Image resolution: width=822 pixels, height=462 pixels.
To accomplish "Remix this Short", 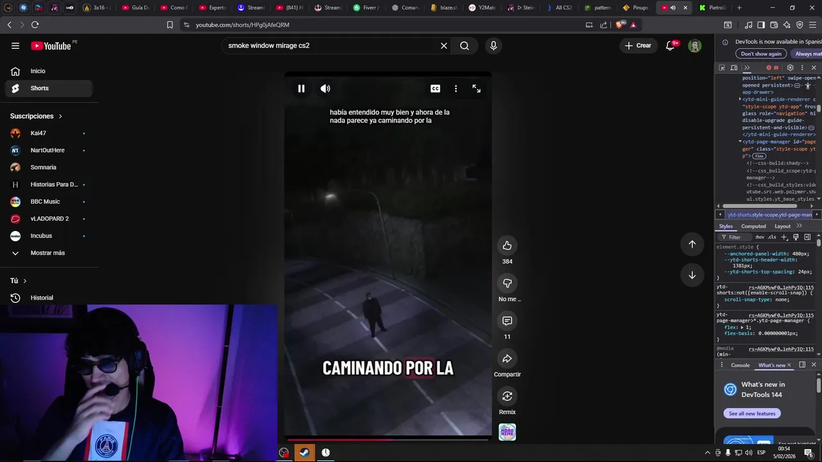I will tap(507, 396).
